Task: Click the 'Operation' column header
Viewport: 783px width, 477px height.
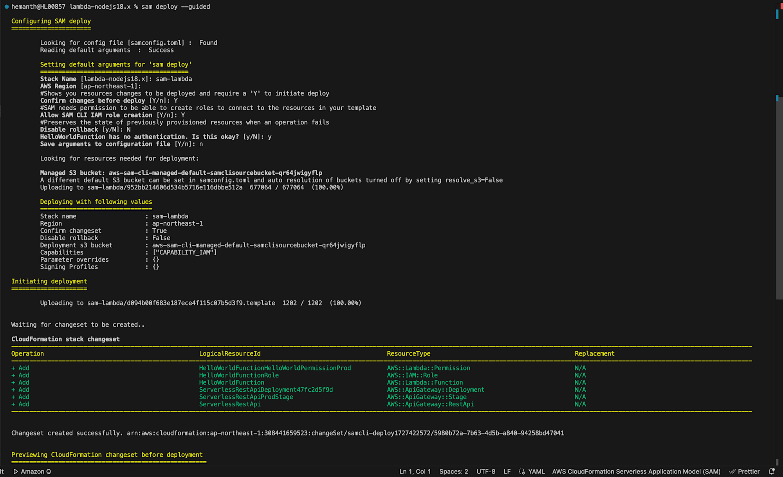Action: (27, 354)
